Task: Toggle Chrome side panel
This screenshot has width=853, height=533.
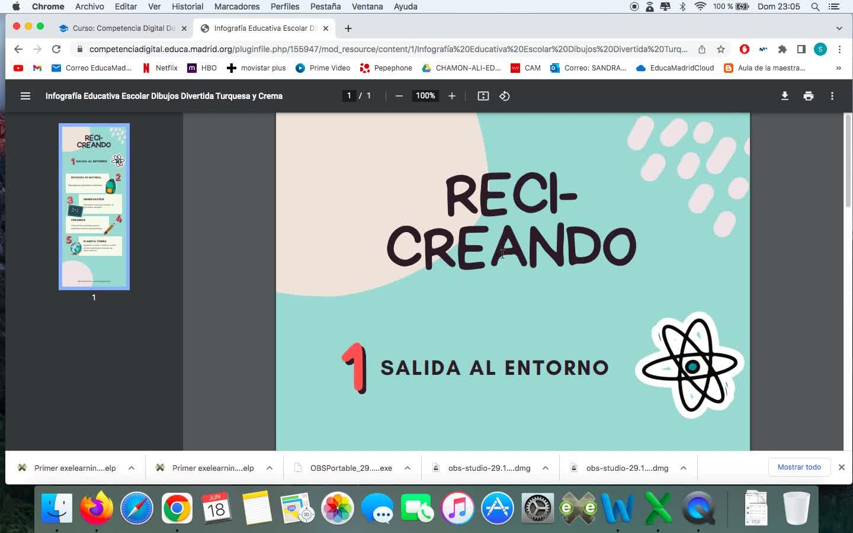Action: [x=801, y=49]
